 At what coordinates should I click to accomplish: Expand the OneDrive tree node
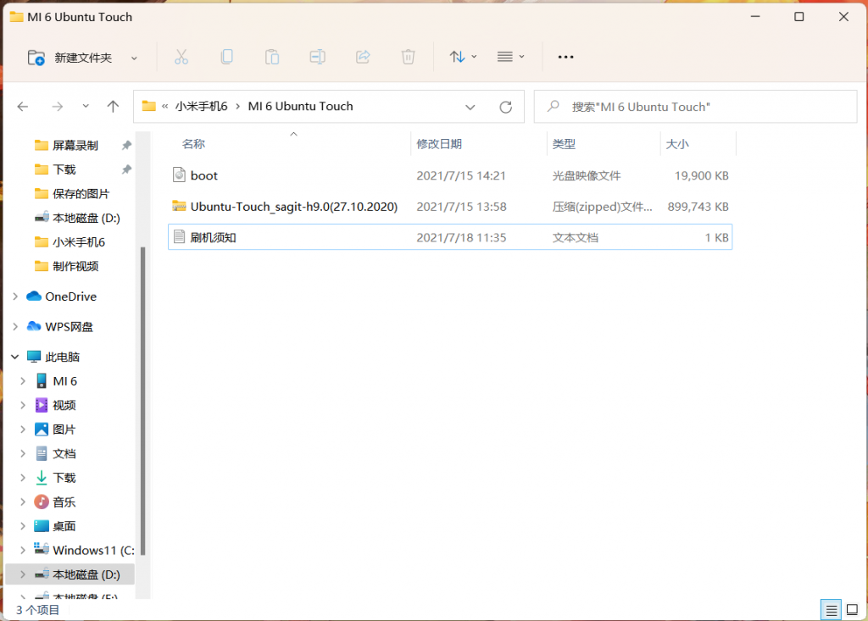pos(15,297)
